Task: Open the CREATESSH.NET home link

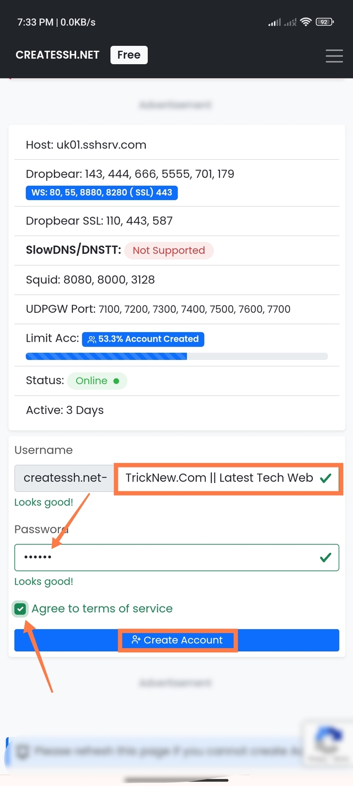Action: click(57, 55)
